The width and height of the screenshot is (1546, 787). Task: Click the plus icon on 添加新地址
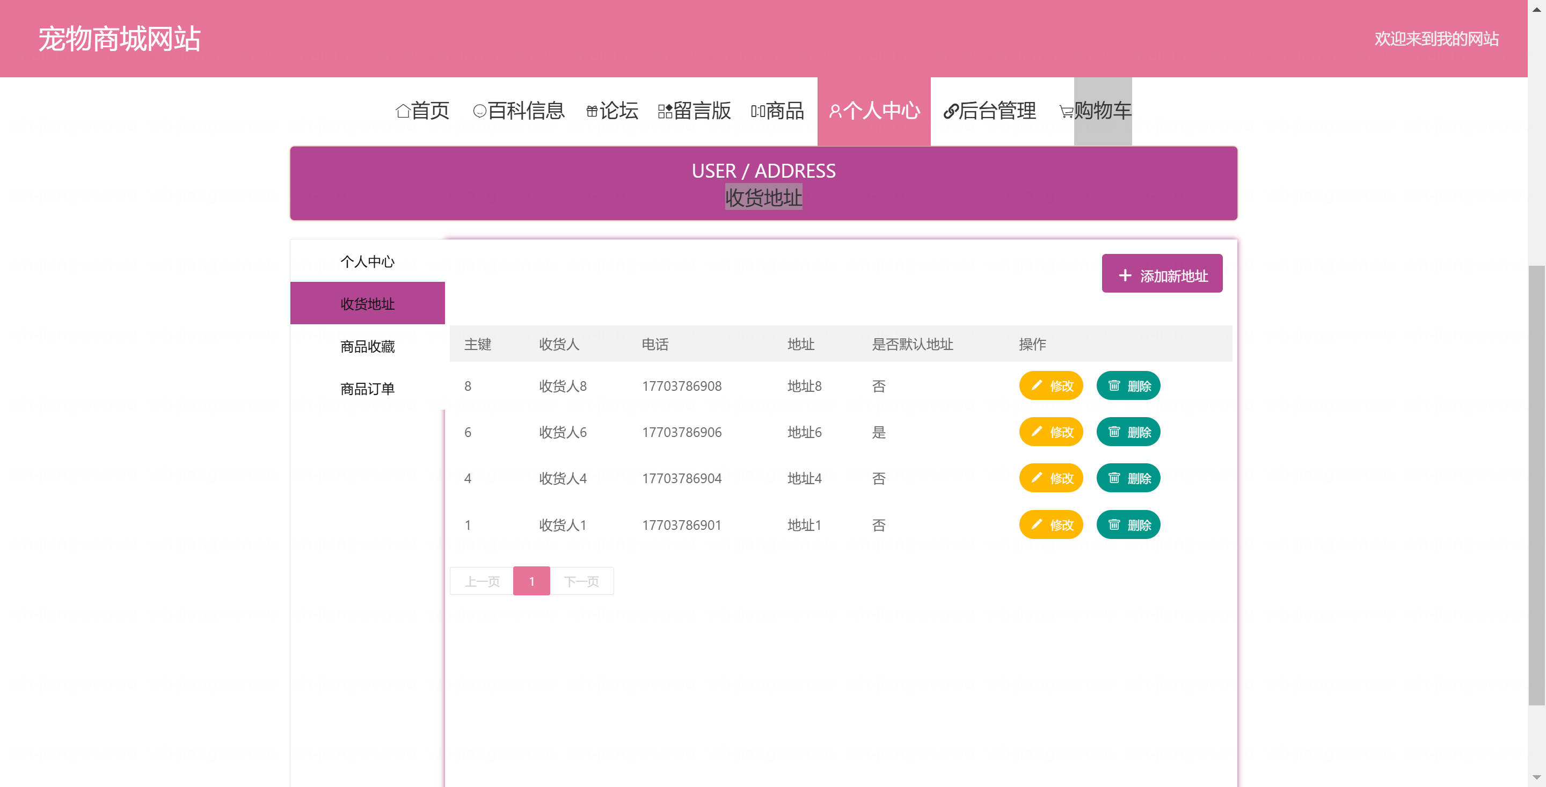tap(1125, 275)
